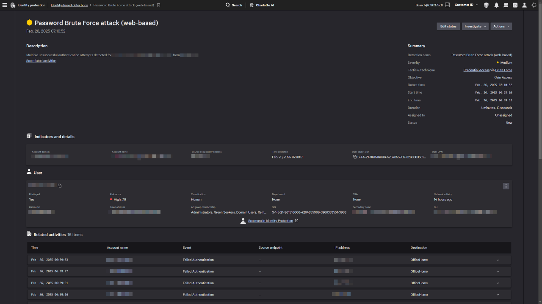Click the 14 hours ago network activity value
542x304 pixels.
(443, 199)
